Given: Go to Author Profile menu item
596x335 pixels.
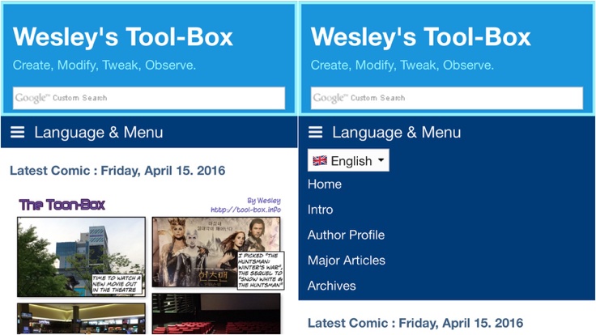Looking at the screenshot, I should [346, 235].
